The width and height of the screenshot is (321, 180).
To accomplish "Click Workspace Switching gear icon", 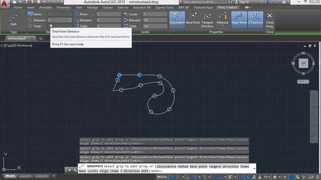I will click(x=275, y=176).
